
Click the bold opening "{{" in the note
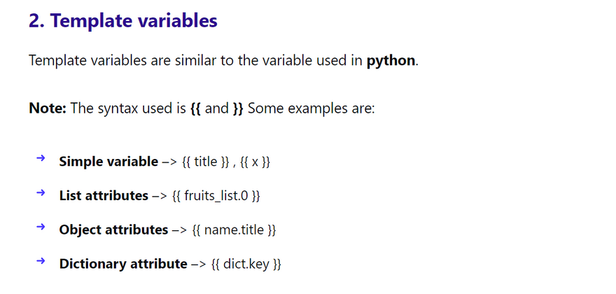[x=195, y=108]
